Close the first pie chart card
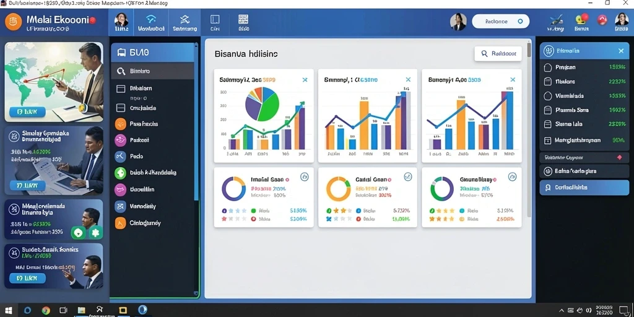This screenshot has width=634, height=317. (305, 80)
